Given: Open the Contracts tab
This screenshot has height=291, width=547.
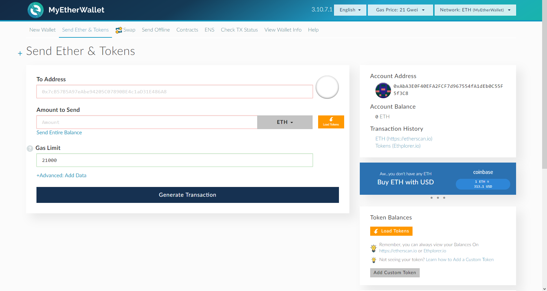Looking at the screenshot, I should coord(187,30).
